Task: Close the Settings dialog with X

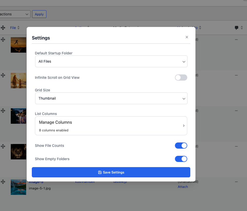Action: [187, 37]
